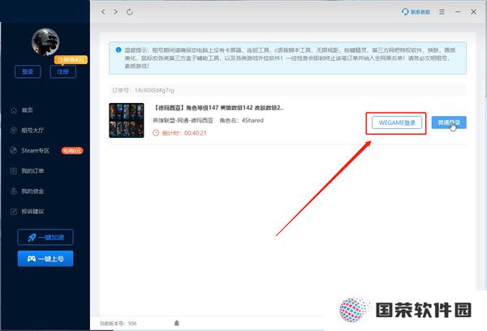Click the version number 506 in the status bar
This screenshot has width=487, height=331.
click(132, 323)
